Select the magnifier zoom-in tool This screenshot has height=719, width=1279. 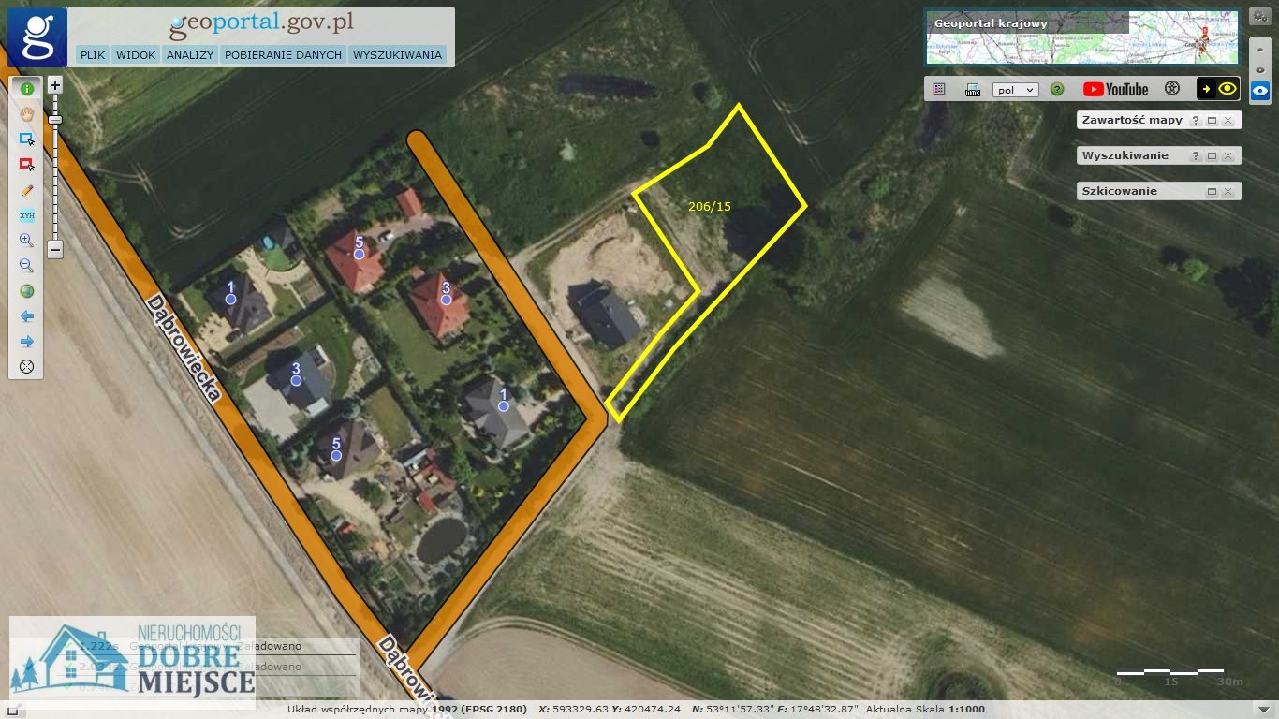click(26, 240)
